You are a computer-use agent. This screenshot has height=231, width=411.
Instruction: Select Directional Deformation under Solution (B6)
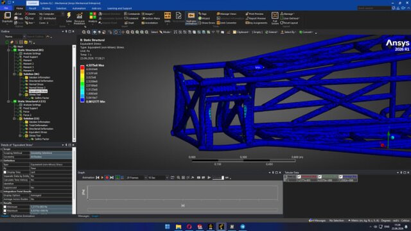point(41,81)
